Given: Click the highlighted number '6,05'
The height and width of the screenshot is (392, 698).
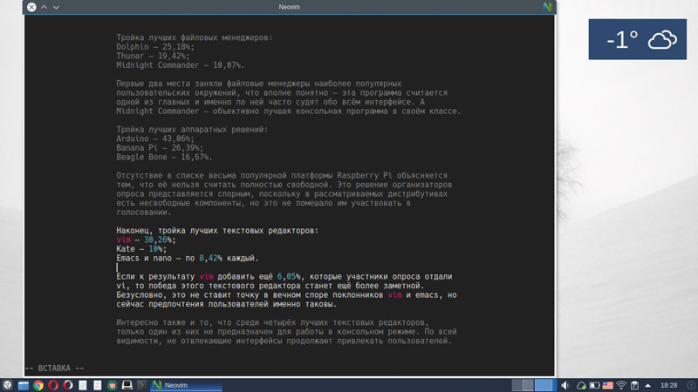Looking at the screenshot, I should [x=286, y=276].
